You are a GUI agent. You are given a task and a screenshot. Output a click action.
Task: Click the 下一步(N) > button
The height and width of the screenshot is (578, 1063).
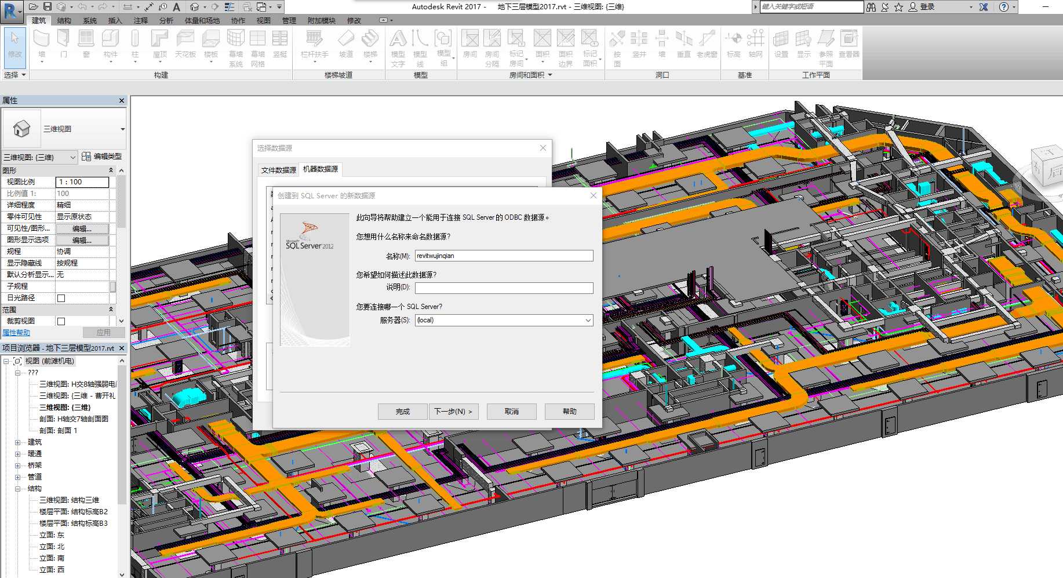(x=453, y=412)
